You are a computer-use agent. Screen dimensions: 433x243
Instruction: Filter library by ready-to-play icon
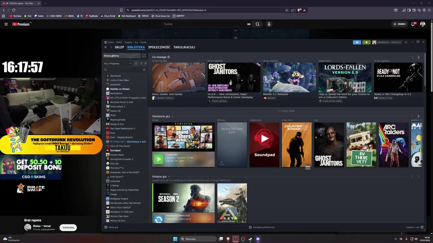point(146,63)
